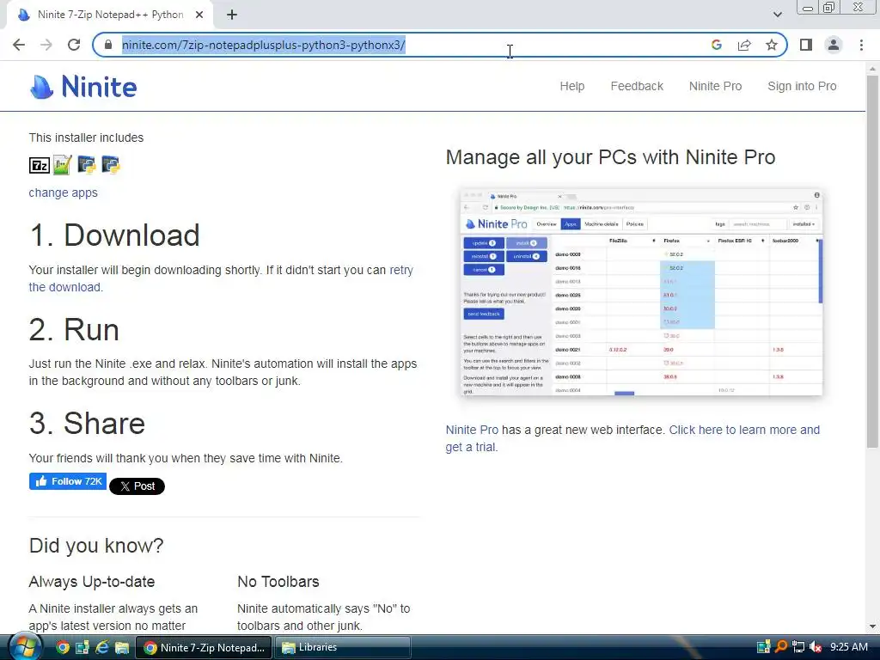Screen dimensions: 880x660
Task: Share this page via share icon
Action: [x=744, y=45]
